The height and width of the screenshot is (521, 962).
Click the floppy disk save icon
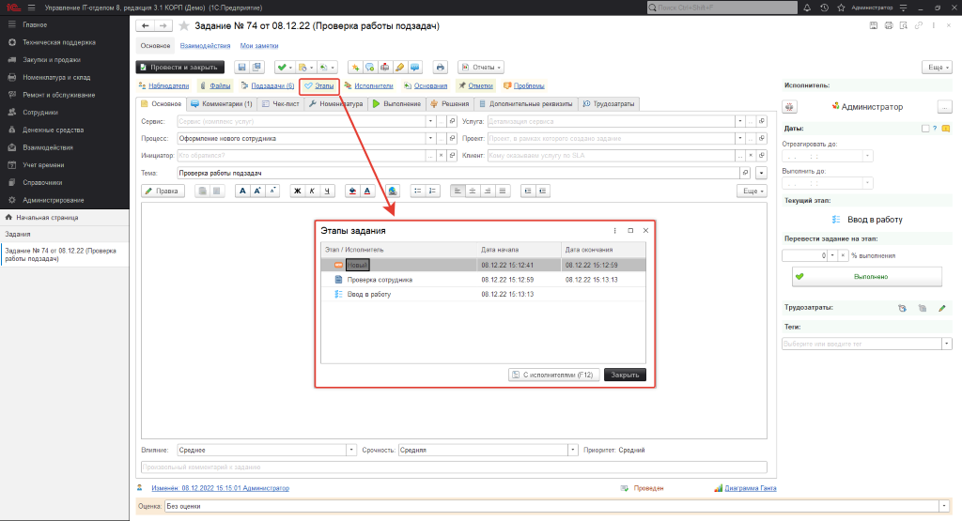pyautogui.click(x=241, y=67)
